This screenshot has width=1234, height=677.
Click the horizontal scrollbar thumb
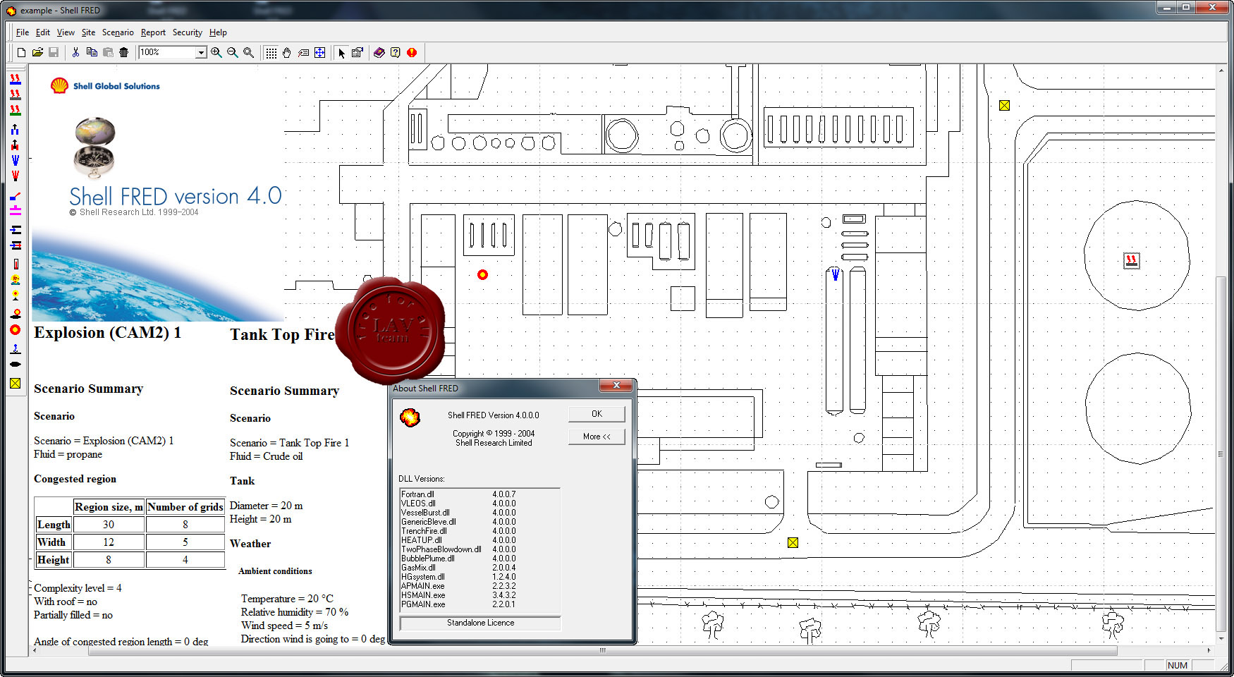pyautogui.click(x=602, y=651)
